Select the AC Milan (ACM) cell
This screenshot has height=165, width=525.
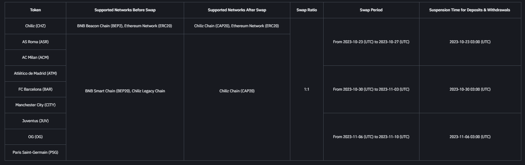tap(35, 57)
